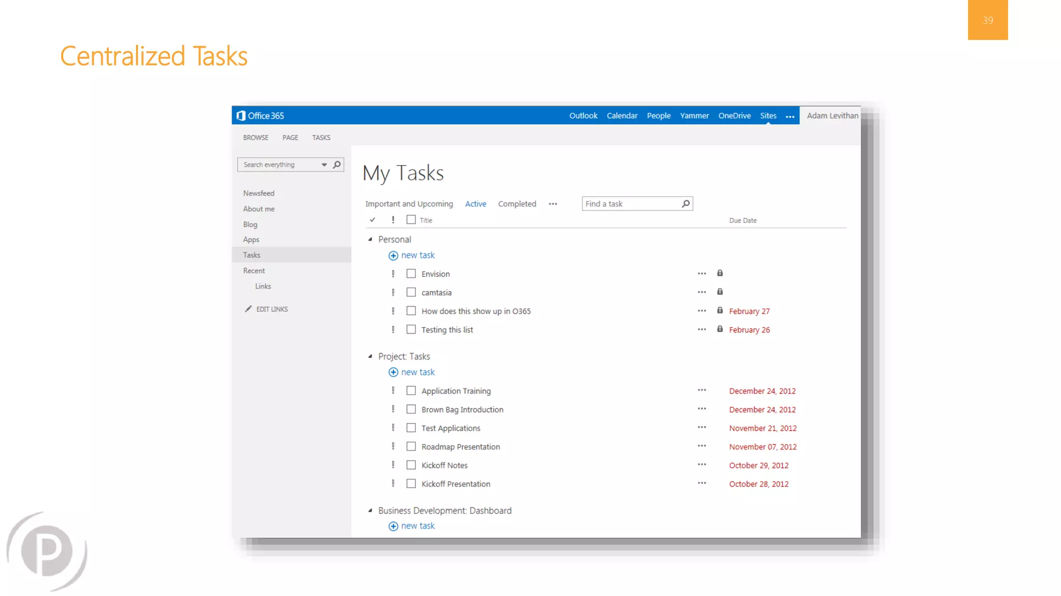Image resolution: width=1061 pixels, height=596 pixels.
Task: Sort by the Due Date column header
Action: tap(743, 220)
